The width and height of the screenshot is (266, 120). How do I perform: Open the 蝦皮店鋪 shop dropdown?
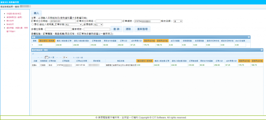point(178,21)
